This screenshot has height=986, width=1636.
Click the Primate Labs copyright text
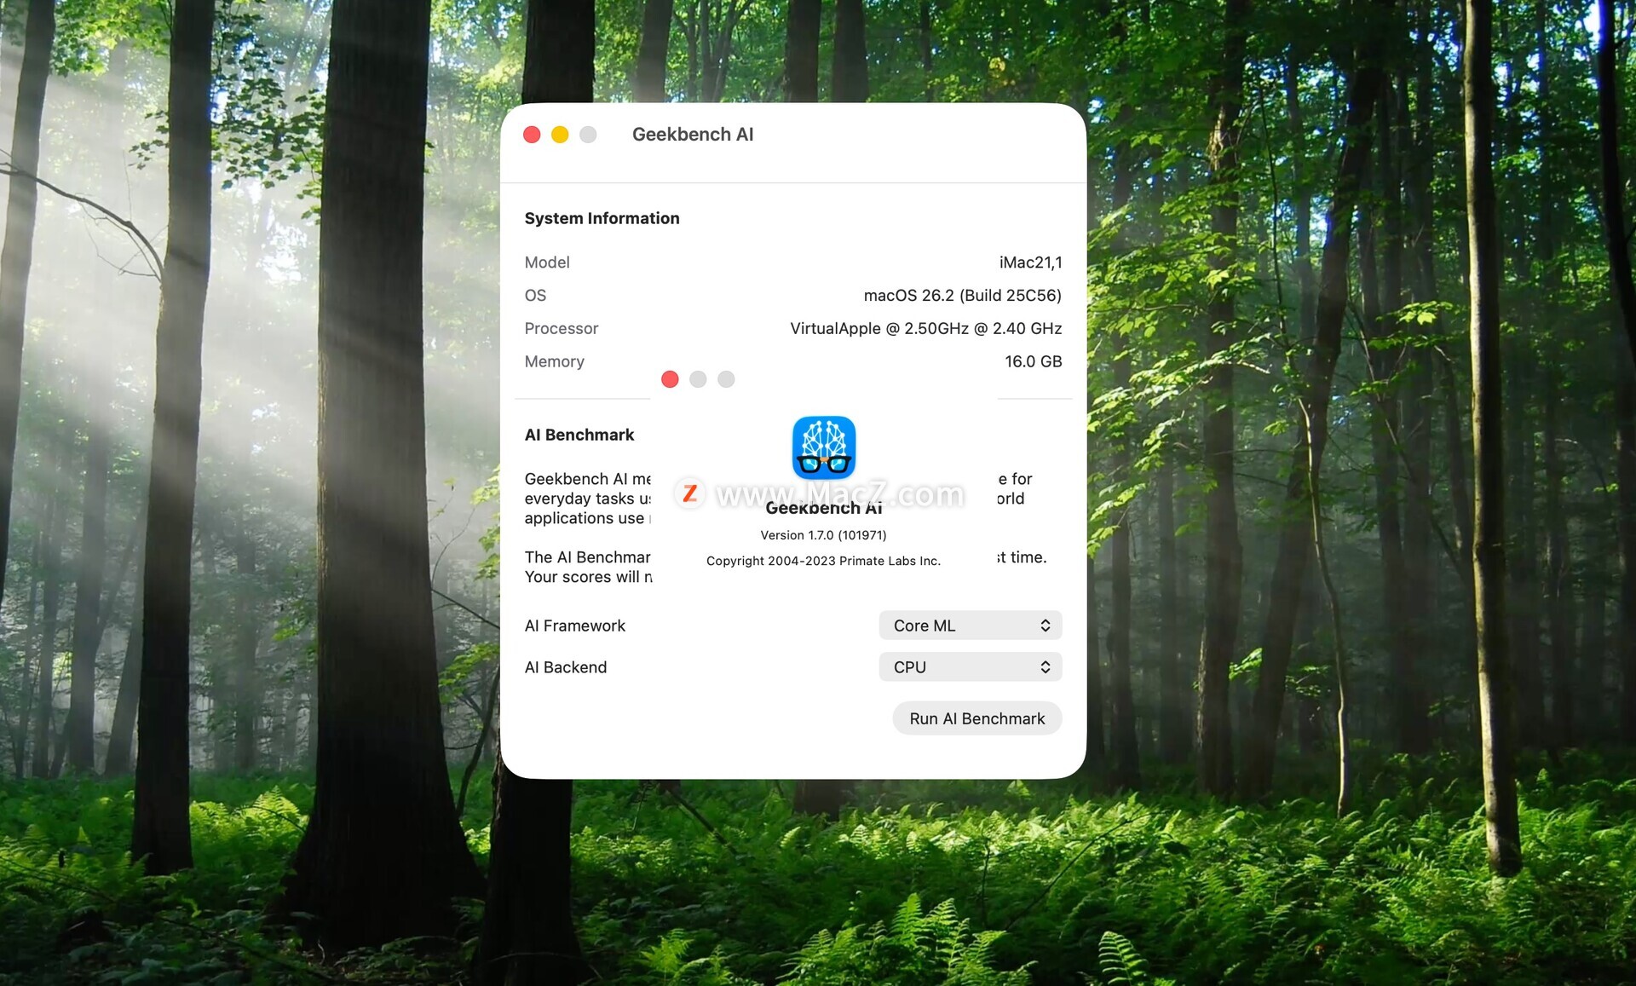[823, 561]
